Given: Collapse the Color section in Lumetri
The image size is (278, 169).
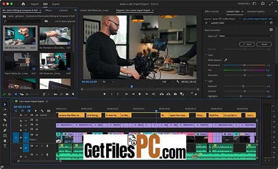Looking at the screenshot, I should click(x=206, y=55).
